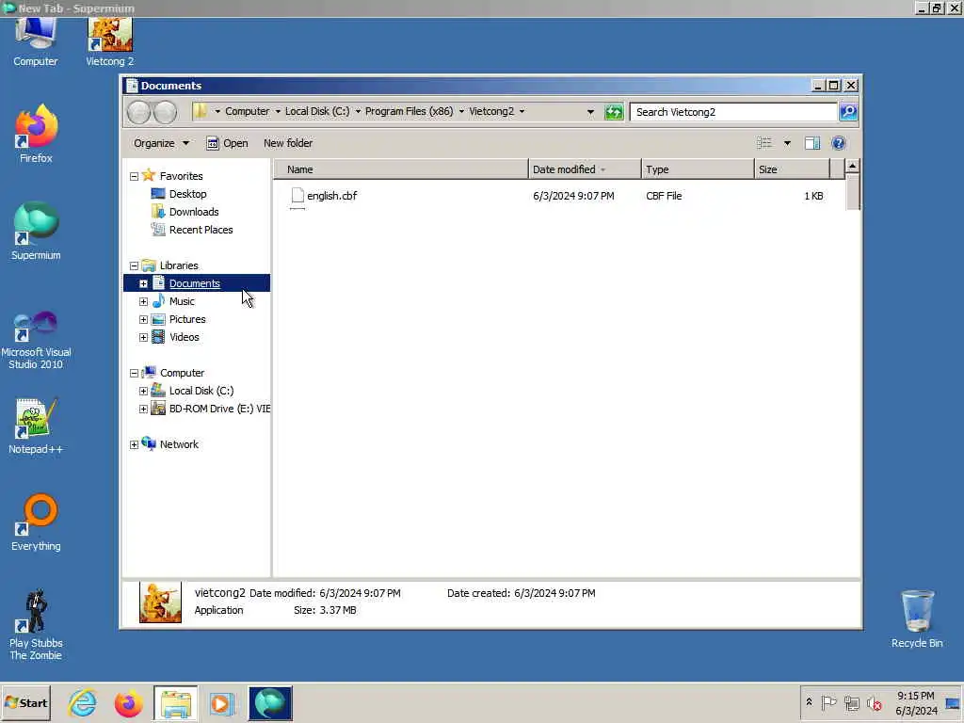
Task: Expand the Pictures library node
Action: [143, 320]
